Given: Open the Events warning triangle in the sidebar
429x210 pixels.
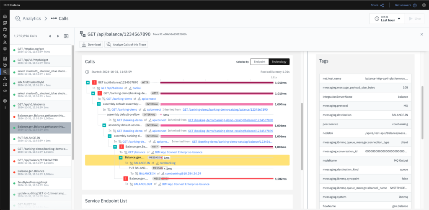Looking at the screenshot, I should click(x=5, y=78).
